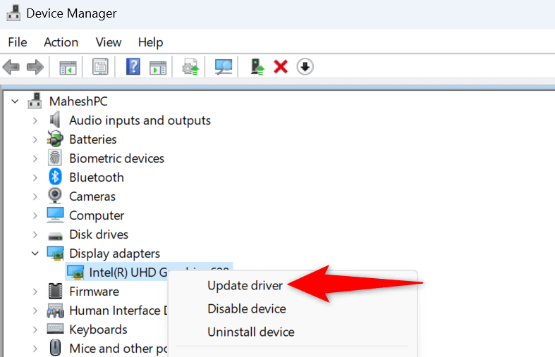
Task: Choose Uninstall device from context menu
Action: point(251,332)
